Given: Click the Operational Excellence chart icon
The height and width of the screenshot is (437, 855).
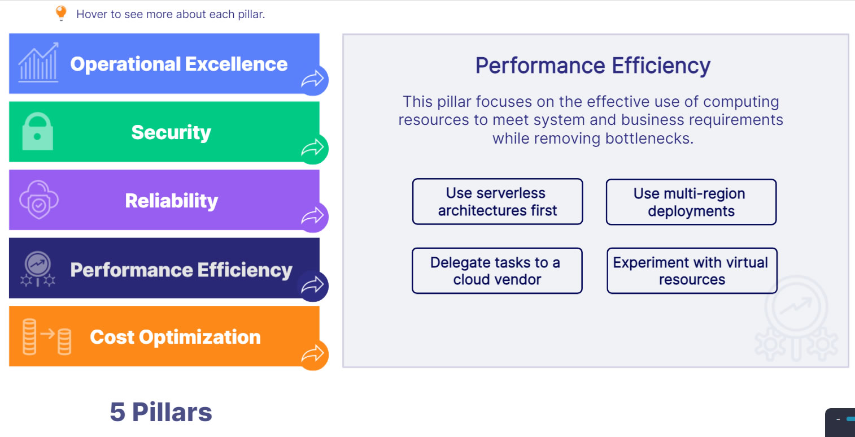Looking at the screenshot, I should (38, 63).
